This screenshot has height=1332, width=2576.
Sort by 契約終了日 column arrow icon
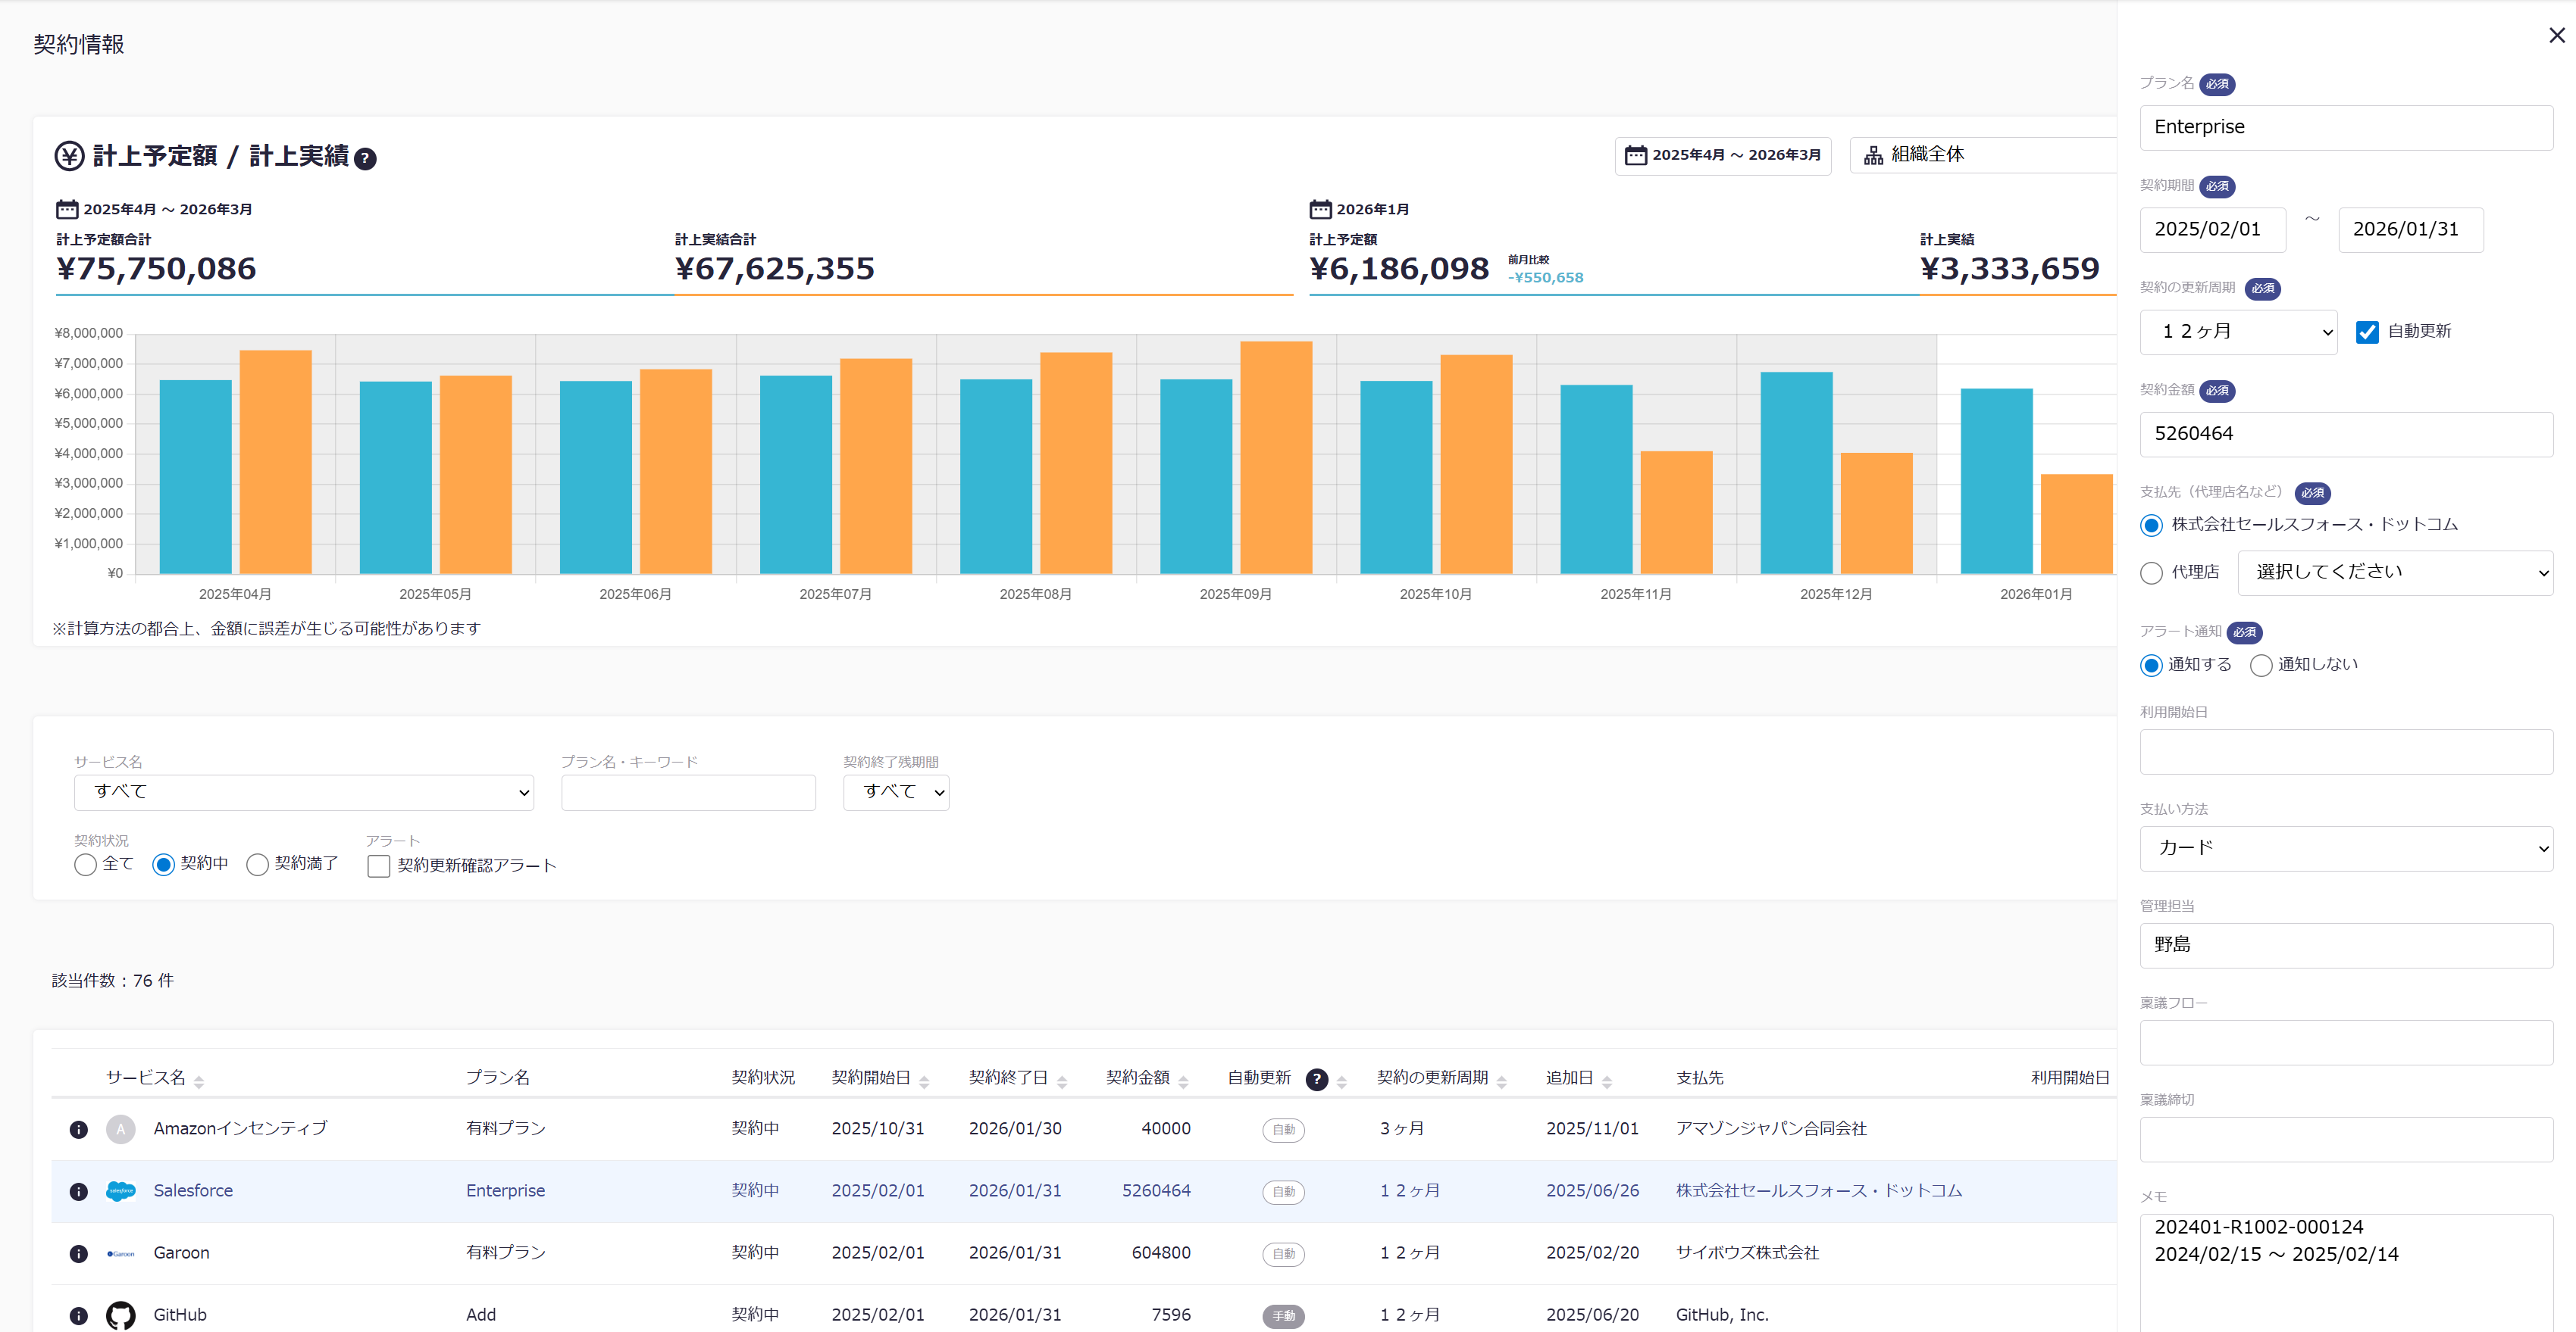pyautogui.click(x=1062, y=1081)
